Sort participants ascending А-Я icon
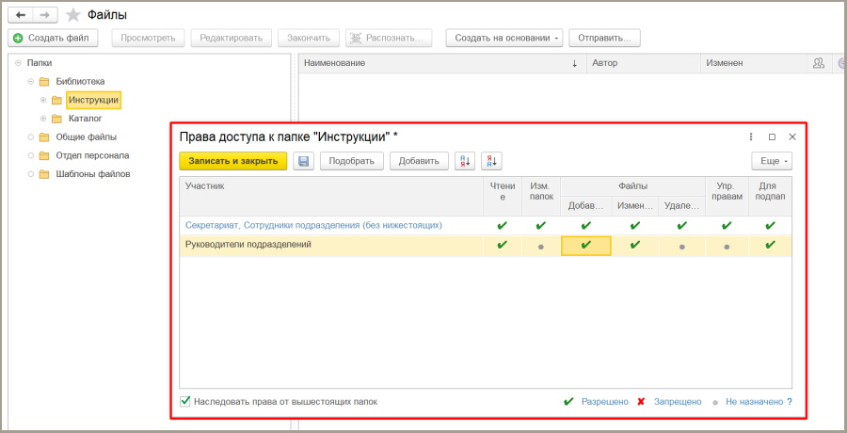Image resolution: width=847 pixels, height=433 pixels. pos(465,161)
